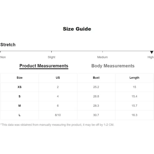Click the Size Guide heading

pyautogui.click(x=77, y=29)
